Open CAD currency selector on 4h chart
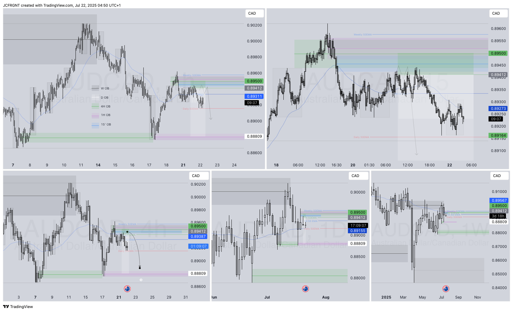513x312 pixels. click(x=198, y=176)
